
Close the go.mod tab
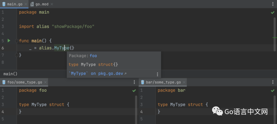(x=52, y=4)
